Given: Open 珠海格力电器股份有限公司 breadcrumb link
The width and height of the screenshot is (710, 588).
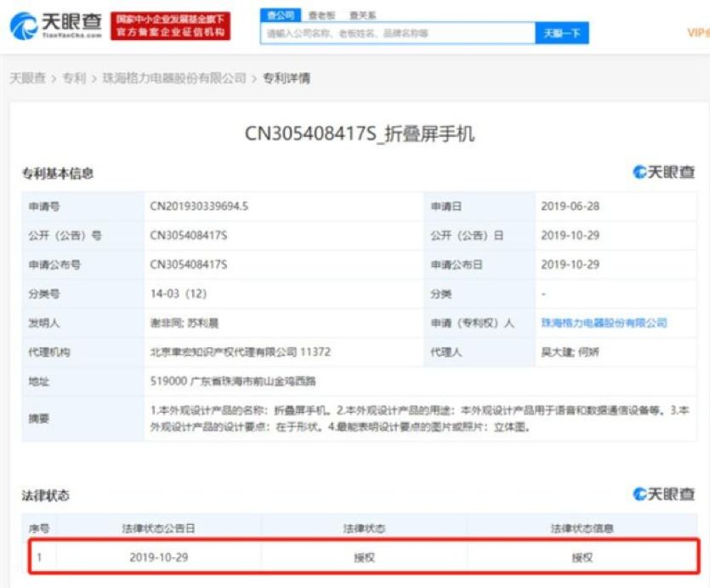Looking at the screenshot, I should click(x=174, y=78).
